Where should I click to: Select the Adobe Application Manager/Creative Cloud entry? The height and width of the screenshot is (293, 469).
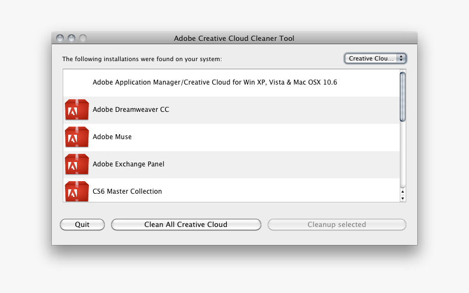215,82
